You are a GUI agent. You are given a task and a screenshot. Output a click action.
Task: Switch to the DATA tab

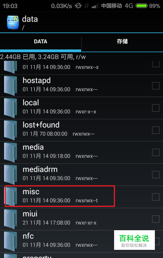[40, 41]
